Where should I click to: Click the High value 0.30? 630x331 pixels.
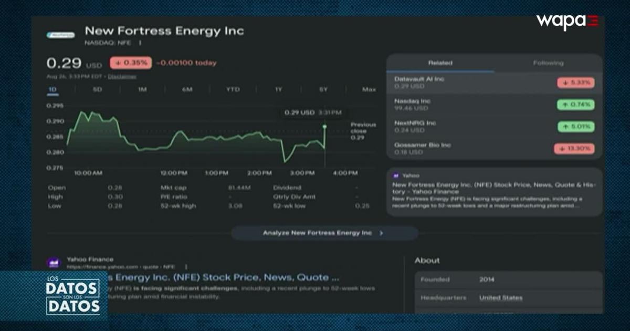point(115,197)
